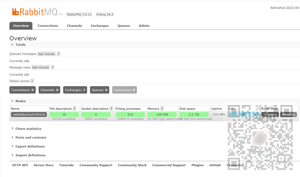
Task: Change Queued messages last minute range
Action: 46,54
